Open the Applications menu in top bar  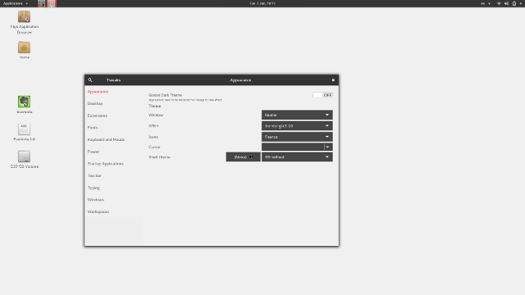[x=15, y=3]
